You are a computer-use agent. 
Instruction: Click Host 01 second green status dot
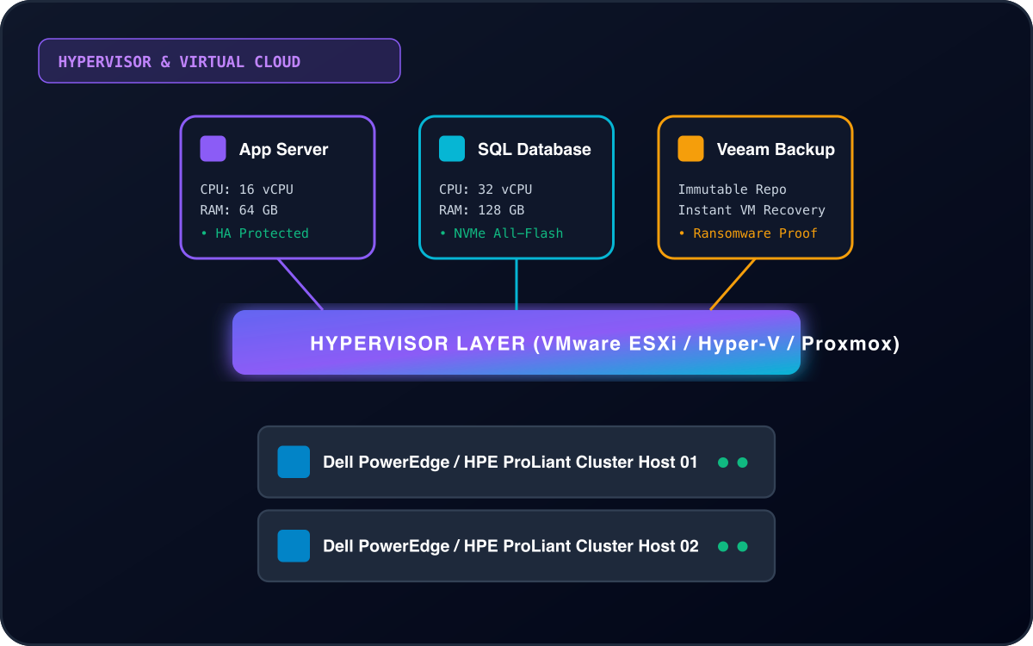(x=742, y=463)
